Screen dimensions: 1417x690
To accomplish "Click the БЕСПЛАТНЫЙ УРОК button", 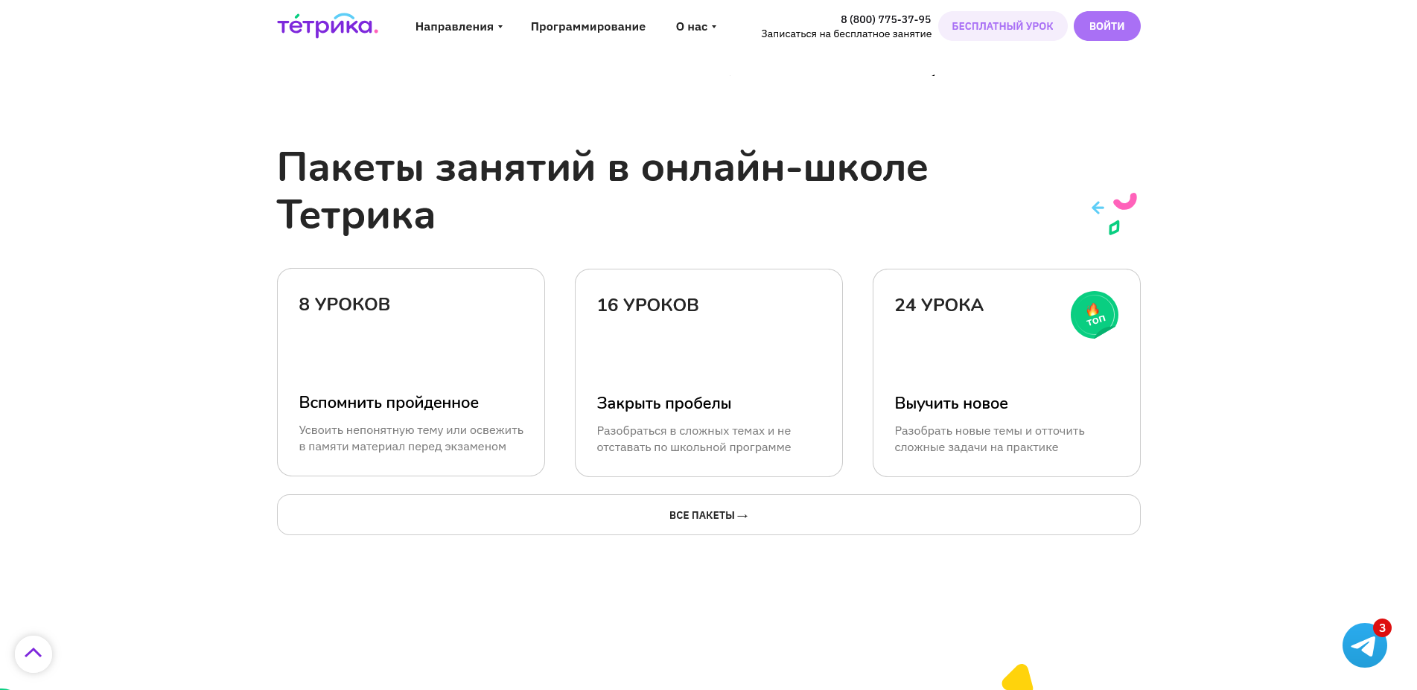I will point(1003,25).
